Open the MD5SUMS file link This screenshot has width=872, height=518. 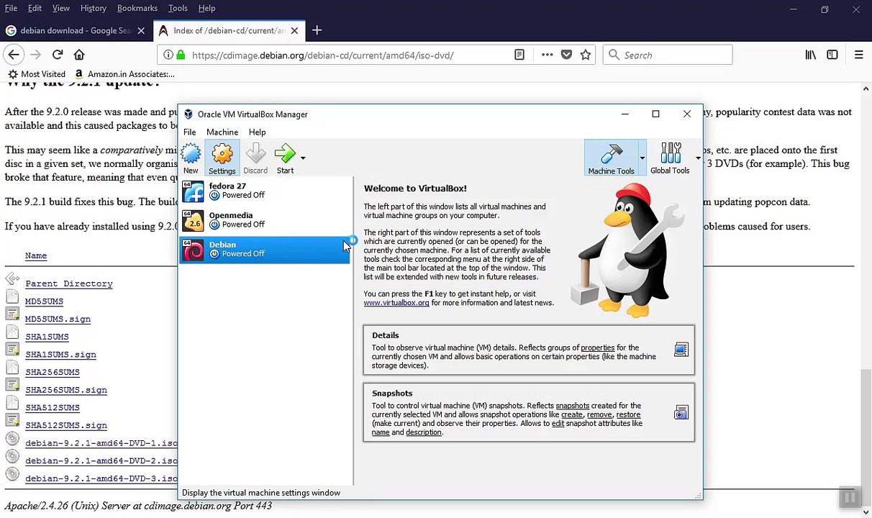coord(44,301)
